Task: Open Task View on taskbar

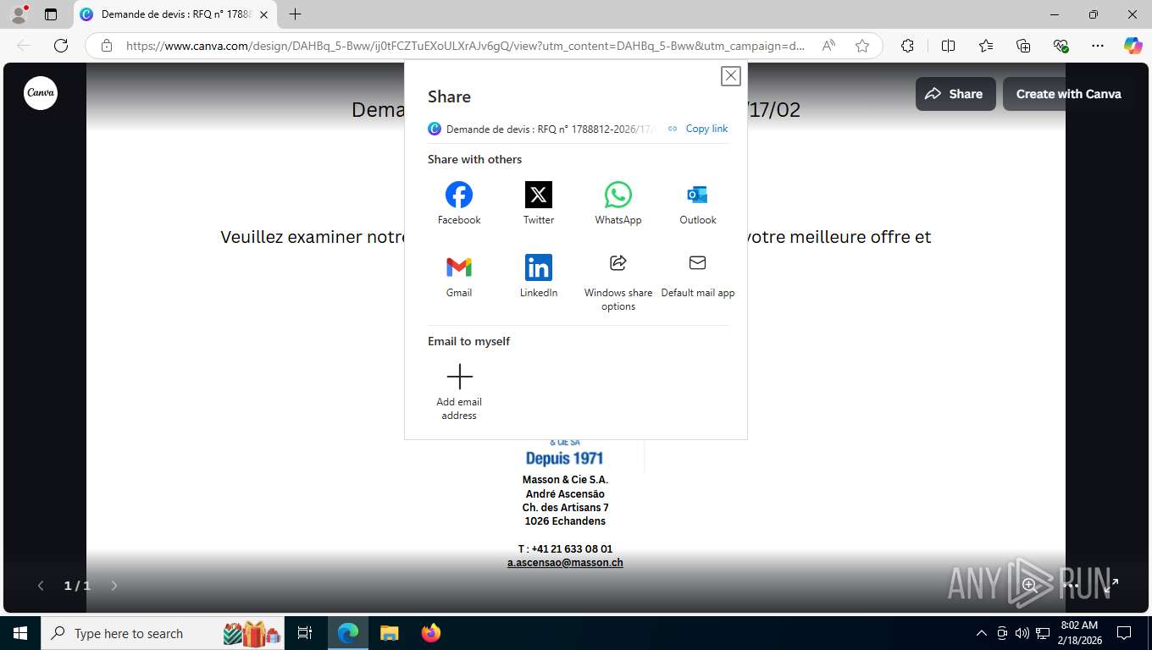Action: [305, 633]
